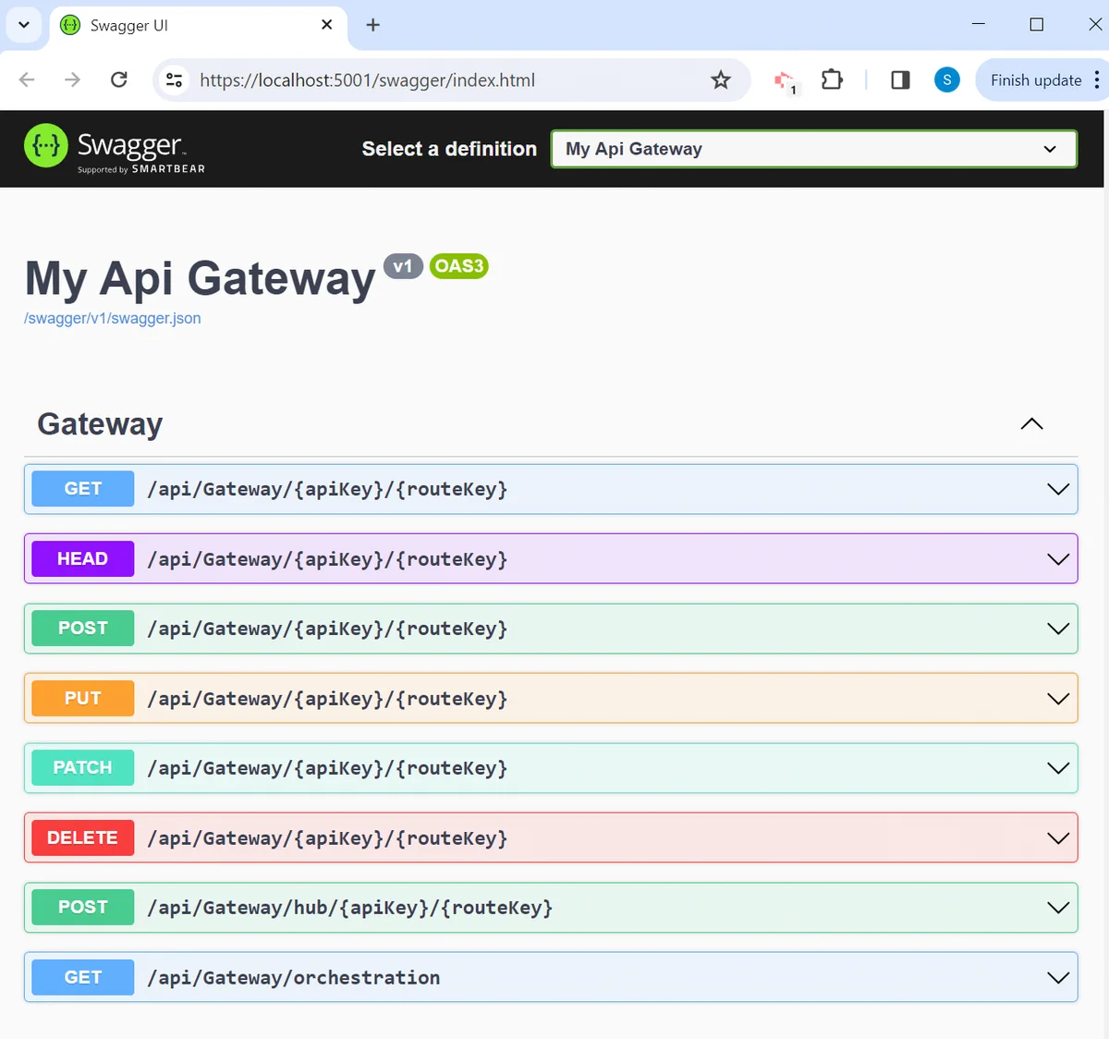
Task: Click the DELETE method badge
Action: point(83,838)
